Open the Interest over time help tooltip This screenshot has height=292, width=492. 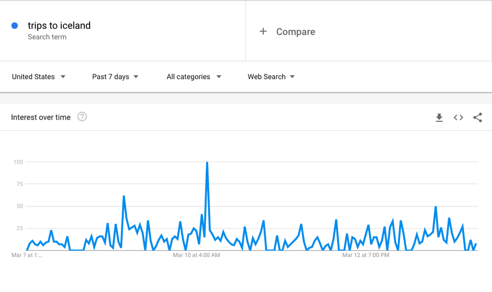coord(82,117)
